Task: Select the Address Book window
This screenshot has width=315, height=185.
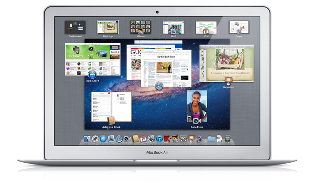Action: click(x=112, y=107)
